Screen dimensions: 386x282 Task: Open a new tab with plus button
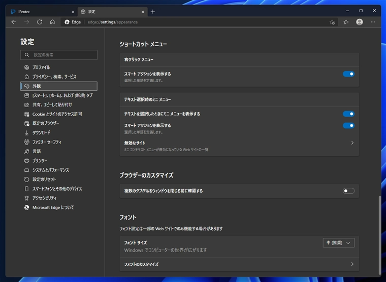coord(153,12)
